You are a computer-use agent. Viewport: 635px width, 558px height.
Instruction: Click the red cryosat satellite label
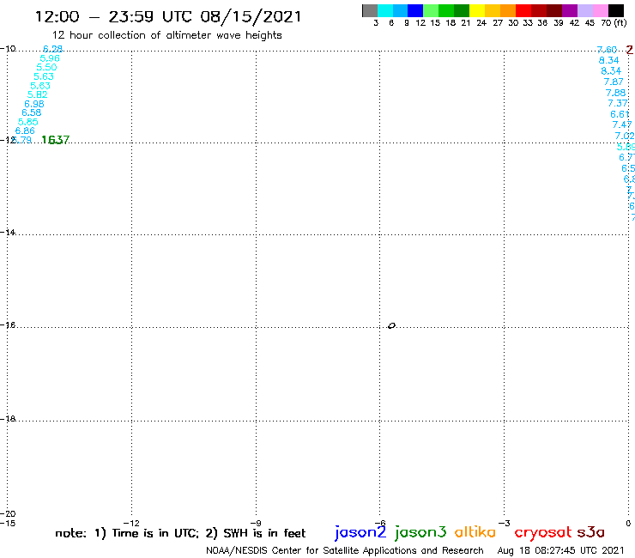click(x=543, y=533)
